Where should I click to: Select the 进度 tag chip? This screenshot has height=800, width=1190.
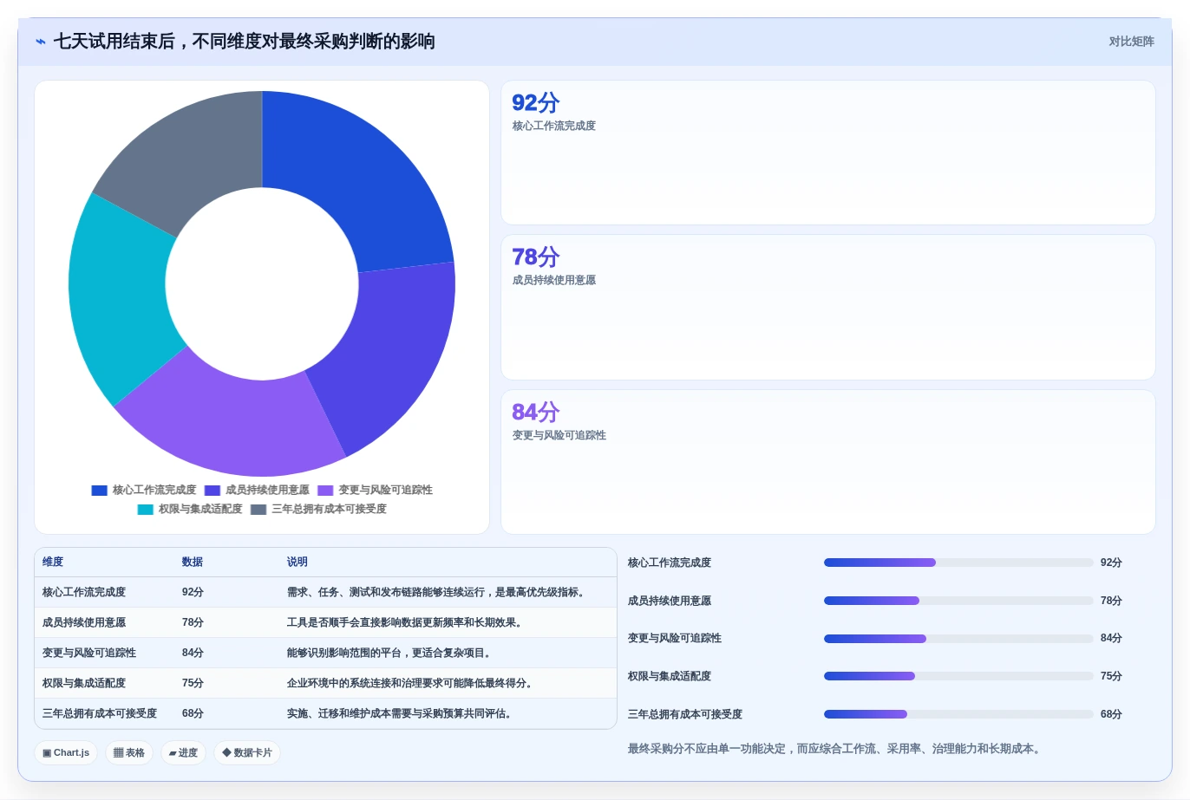tap(183, 752)
